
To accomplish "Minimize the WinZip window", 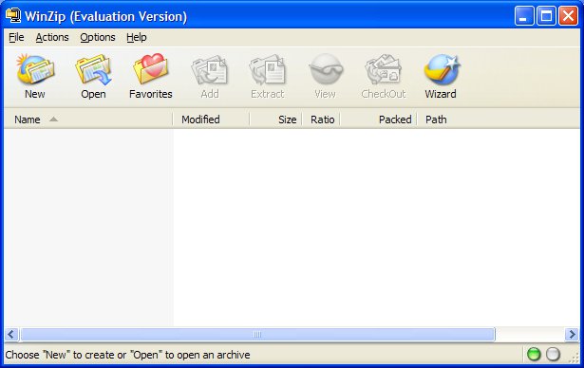I will pos(524,15).
